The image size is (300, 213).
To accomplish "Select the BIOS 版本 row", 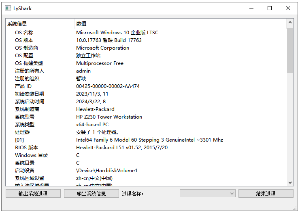I will coord(146,148).
